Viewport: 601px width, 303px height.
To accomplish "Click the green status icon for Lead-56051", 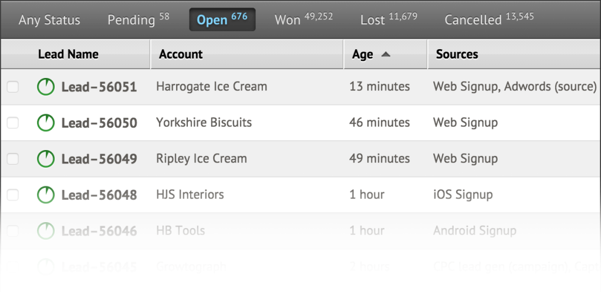I will [46, 87].
